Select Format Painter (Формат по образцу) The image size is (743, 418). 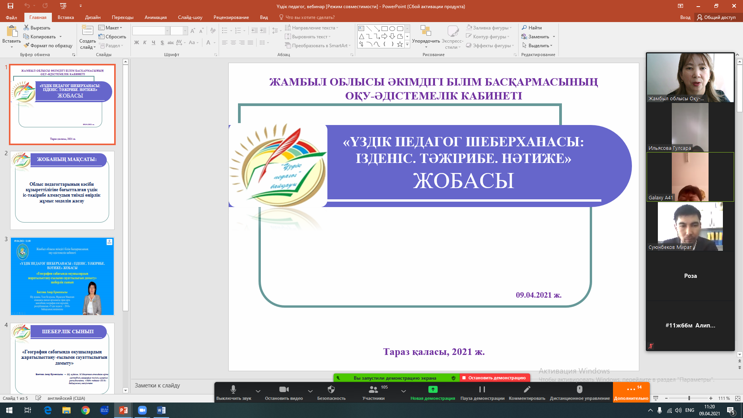48,45
